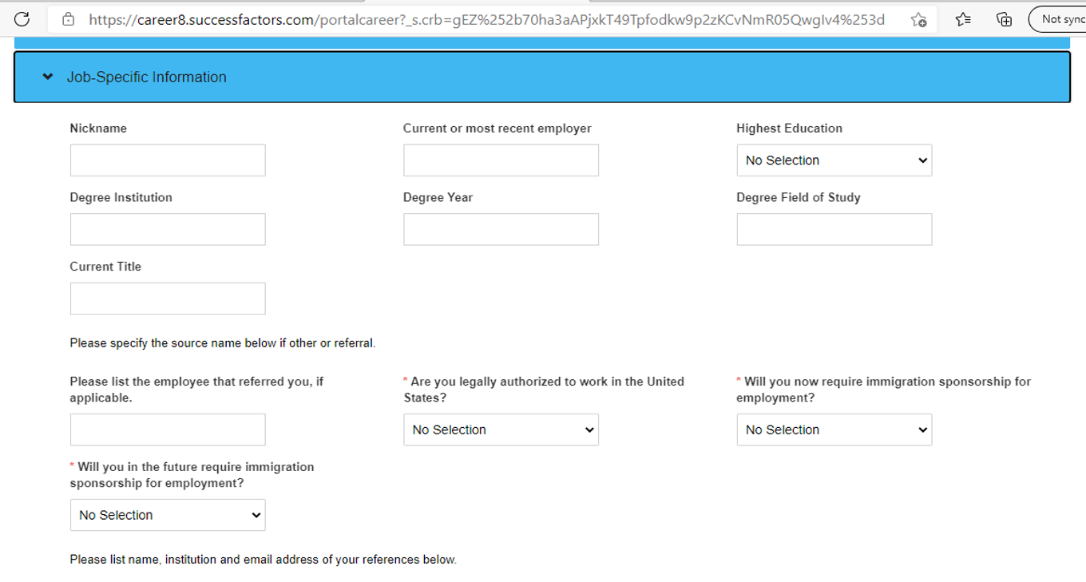Focus the Current Title text box
Viewport: 1086px width, 582px height.
[x=168, y=299]
